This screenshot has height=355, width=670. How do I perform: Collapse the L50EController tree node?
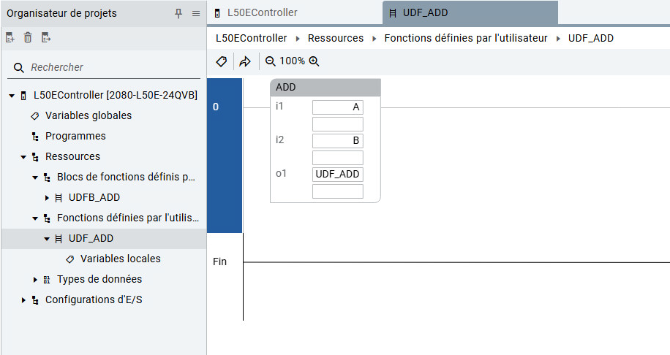point(12,96)
